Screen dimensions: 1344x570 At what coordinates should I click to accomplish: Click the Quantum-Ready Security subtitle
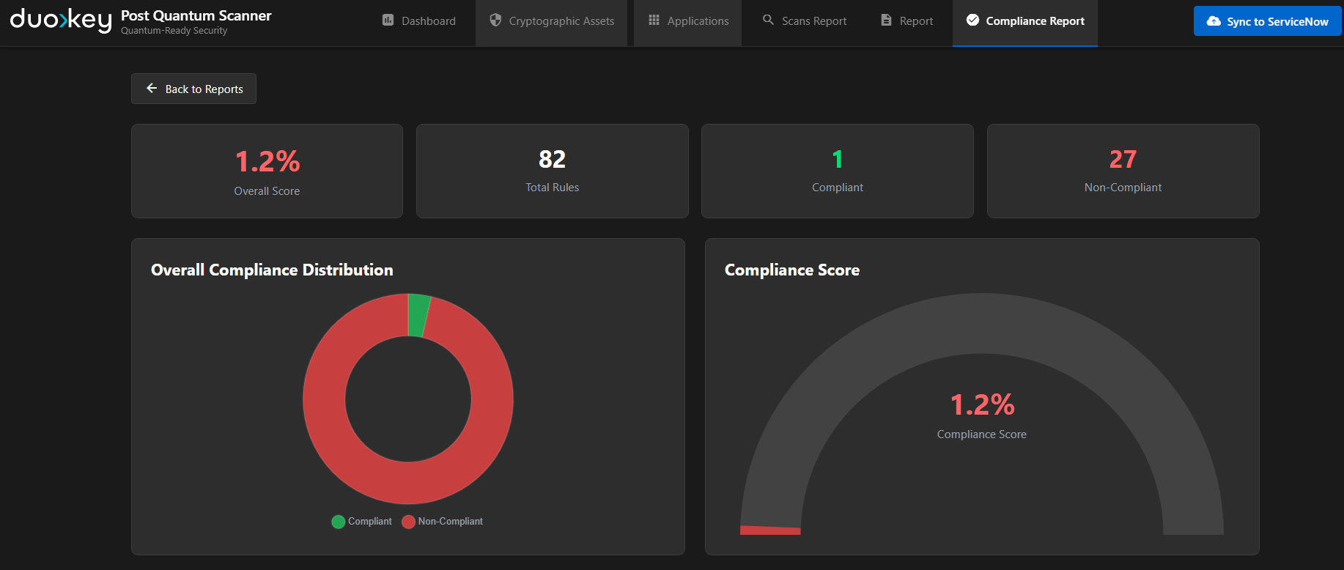pyautogui.click(x=174, y=31)
